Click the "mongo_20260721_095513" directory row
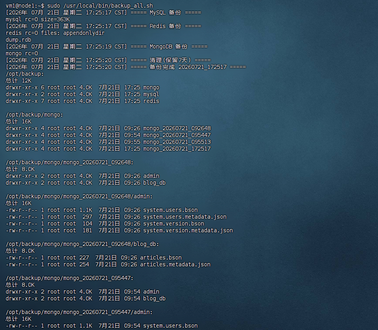 pos(108,142)
